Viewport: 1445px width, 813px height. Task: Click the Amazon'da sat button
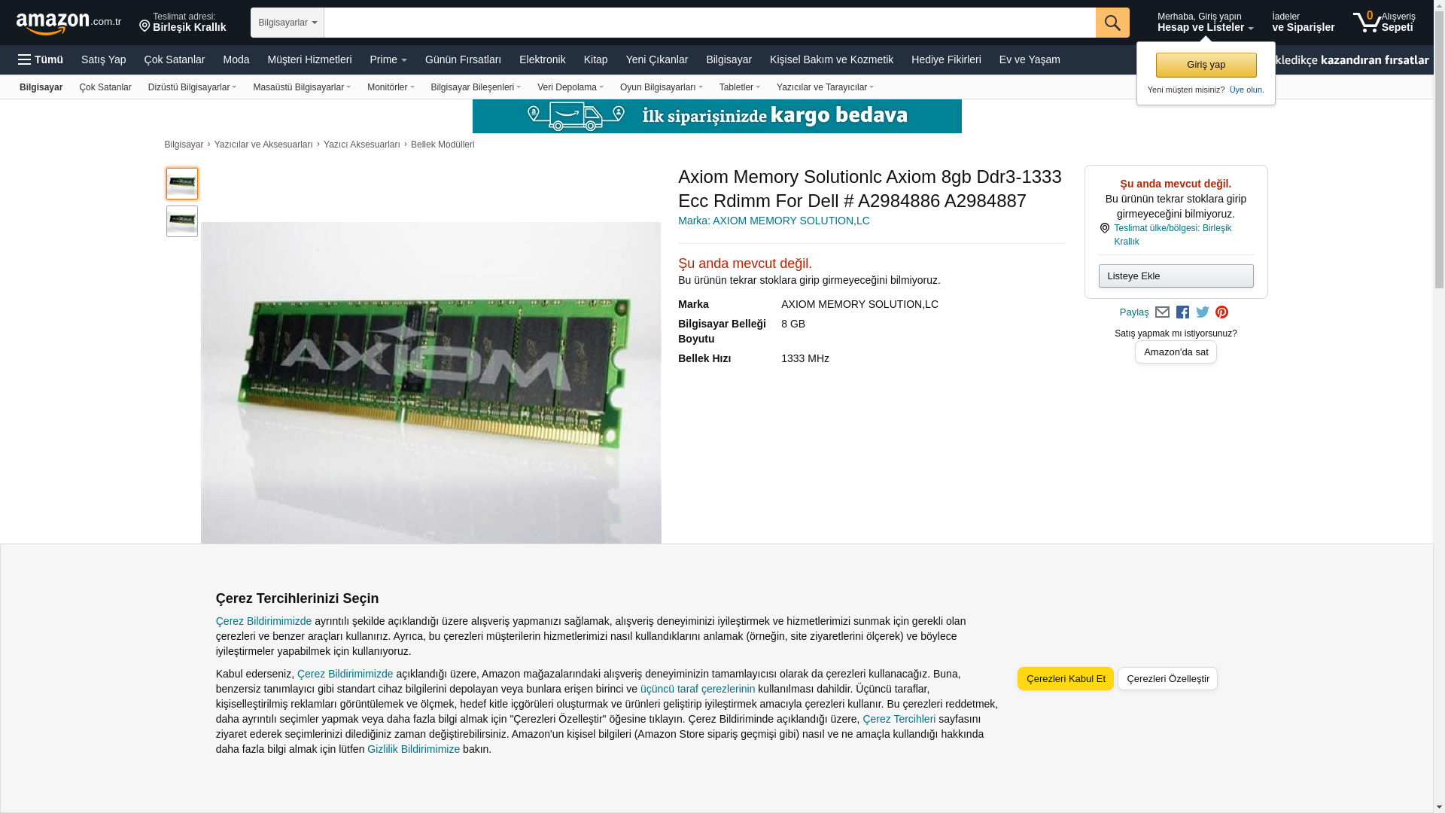(x=1176, y=352)
